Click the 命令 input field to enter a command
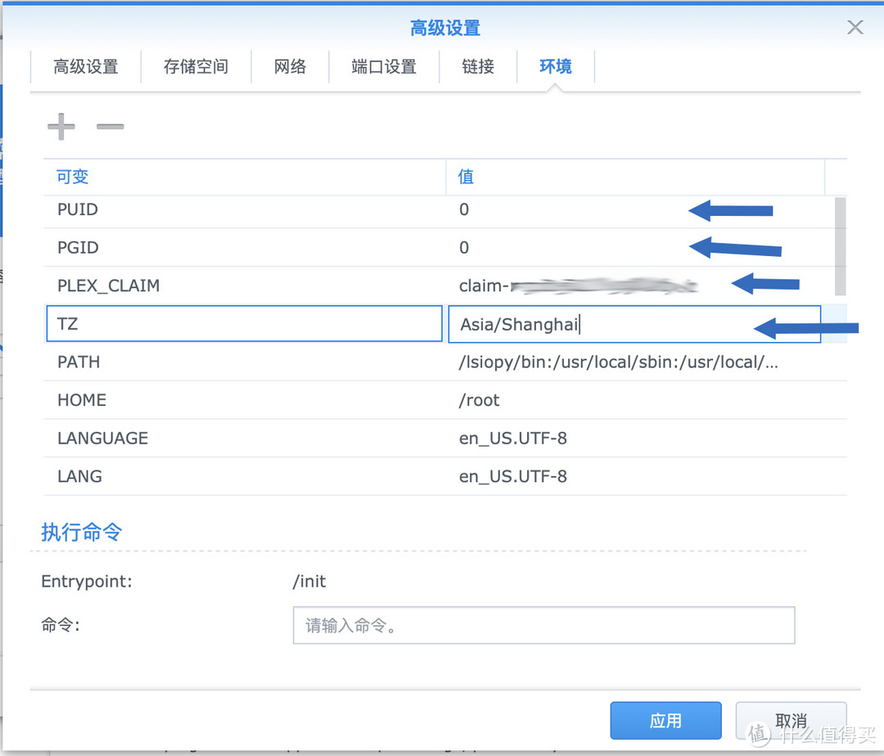Image resolution: width=884 pixels, height=756 pixels. [x=543, y=625]
